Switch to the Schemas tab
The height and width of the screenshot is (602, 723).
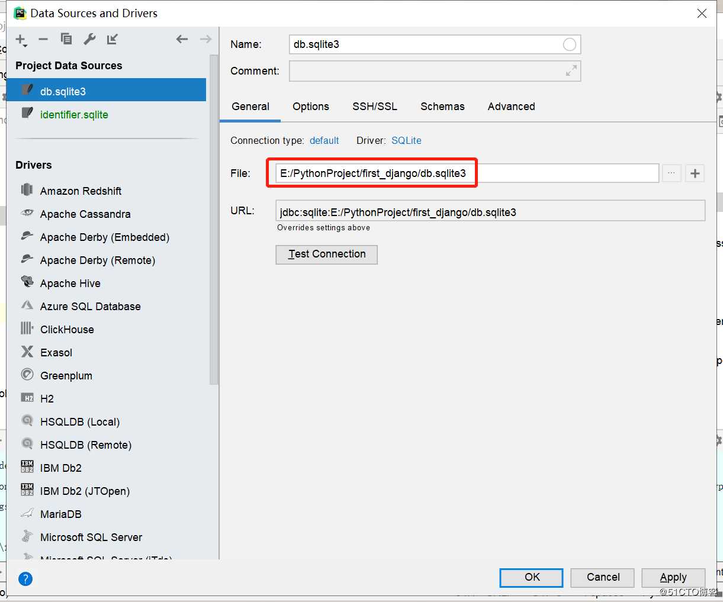click(x=442, y=107)
